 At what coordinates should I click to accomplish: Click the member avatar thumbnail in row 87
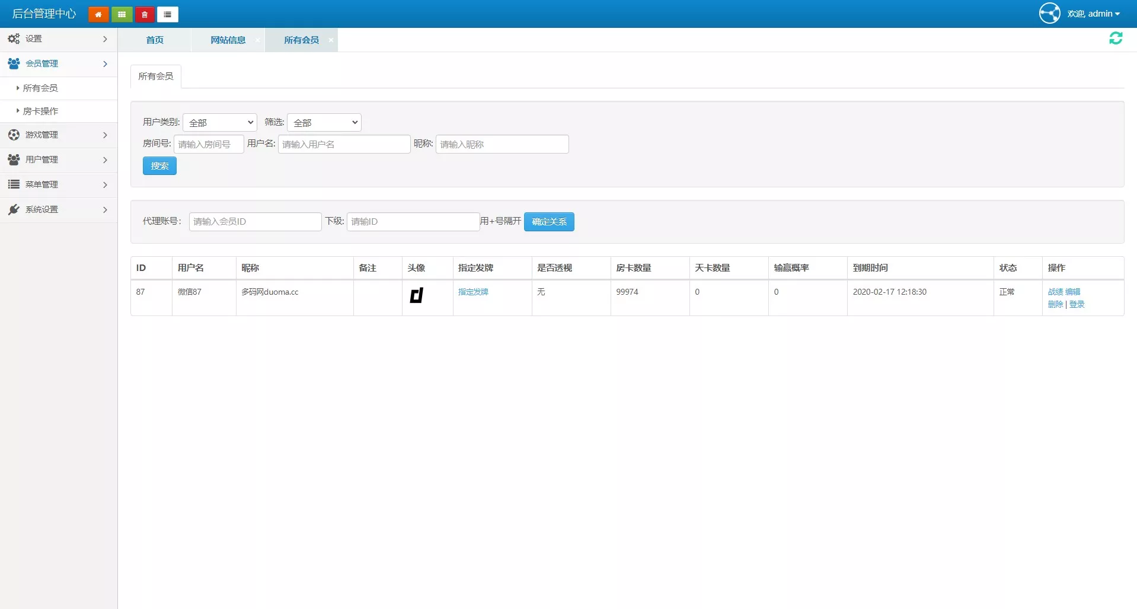[x=416, y=295]
